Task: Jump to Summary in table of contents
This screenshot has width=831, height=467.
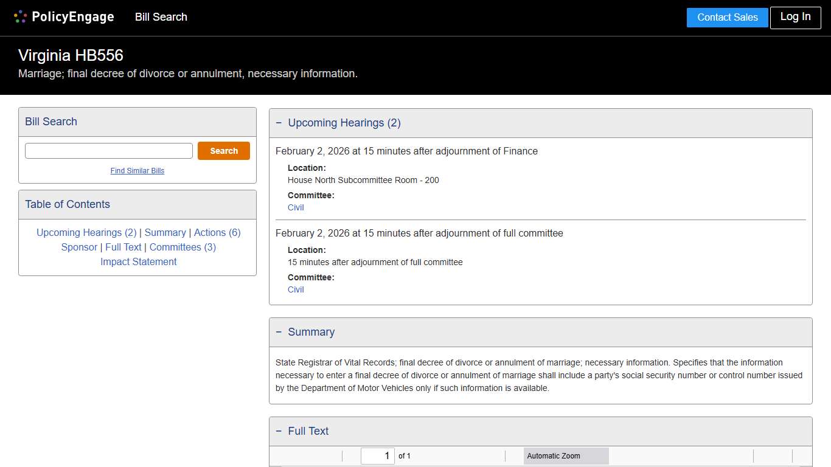Action: coord(165,233)
